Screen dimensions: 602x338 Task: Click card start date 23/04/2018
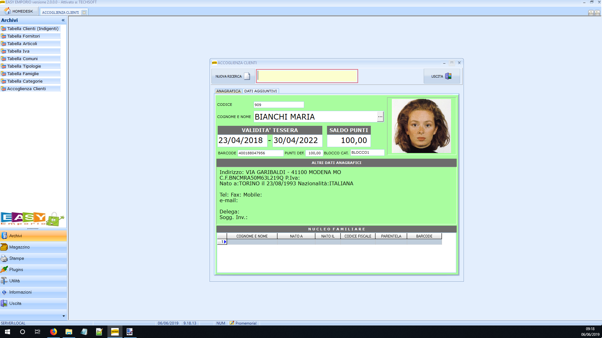242,141
